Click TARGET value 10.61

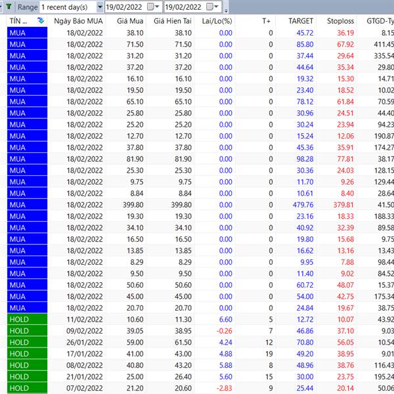305,193
